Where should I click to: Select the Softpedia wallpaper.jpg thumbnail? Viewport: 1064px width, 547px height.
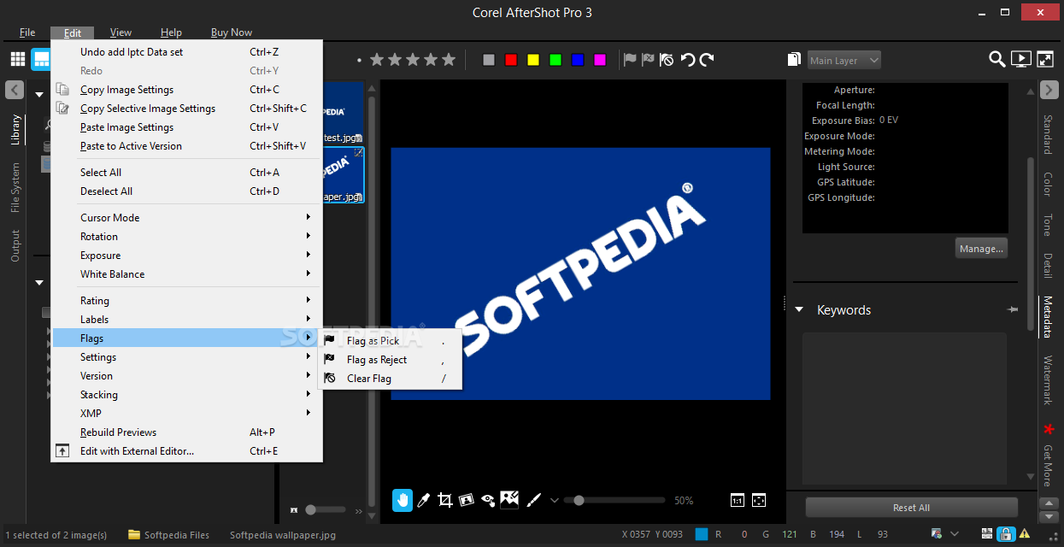tap(343, 174)
